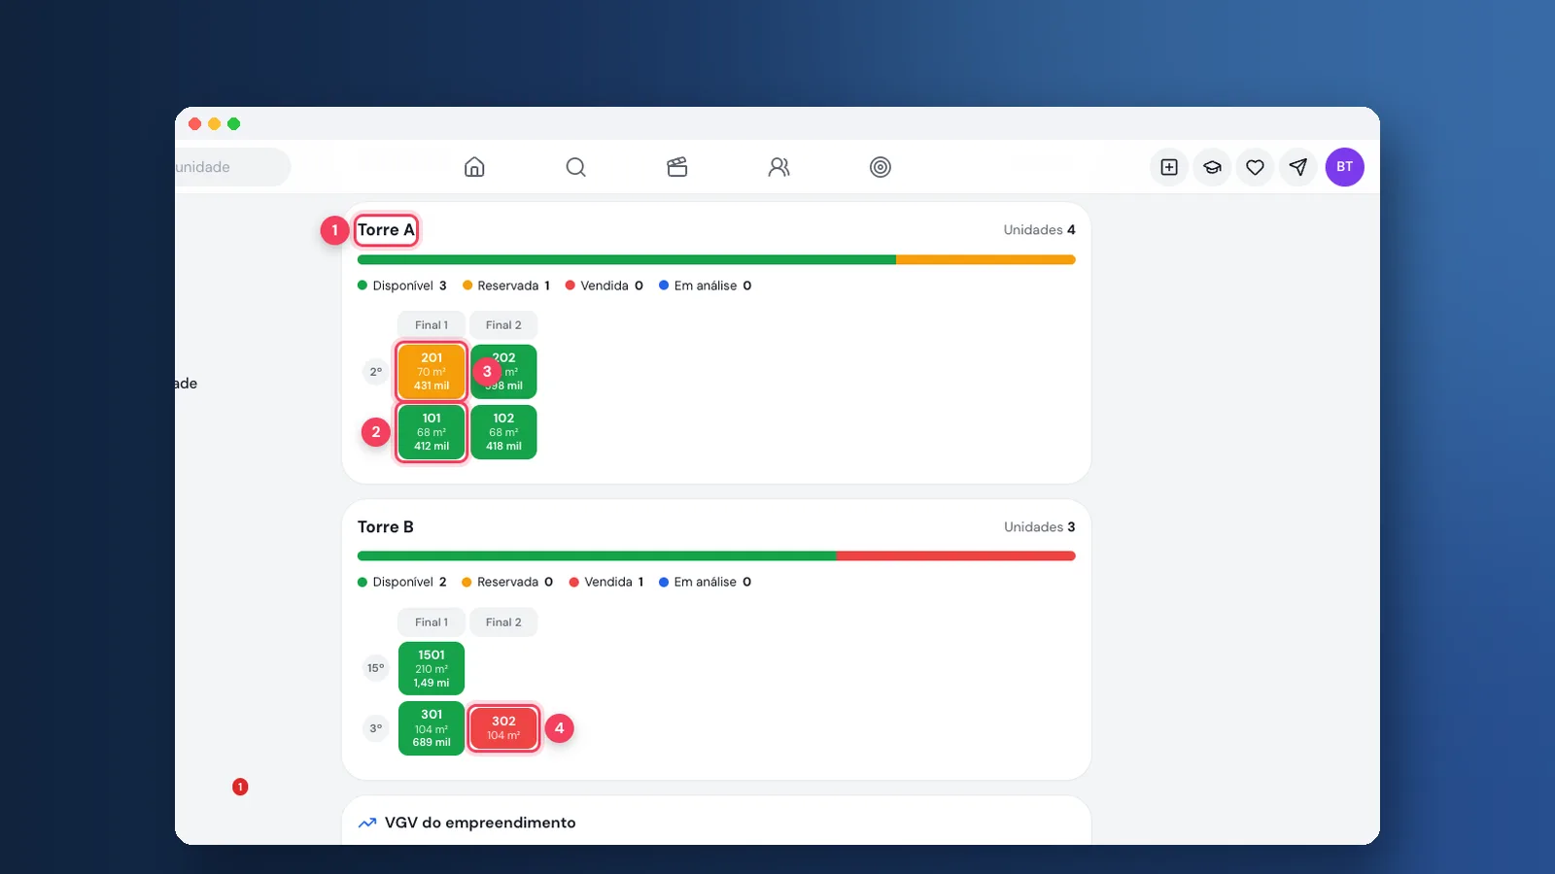Click the VGV trend chart icon
This screenshot has height=874, width=1555.
(367, 823)
